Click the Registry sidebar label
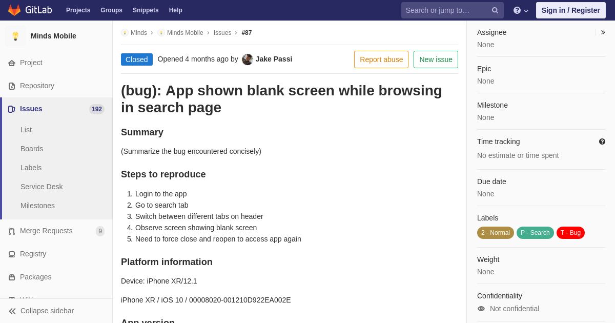The width and height of the screenshot is (615, 323). click(33, 254)
